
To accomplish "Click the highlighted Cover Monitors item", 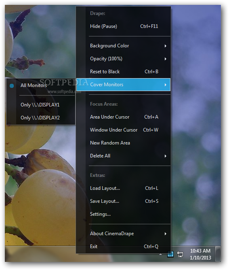I will 123,85.
